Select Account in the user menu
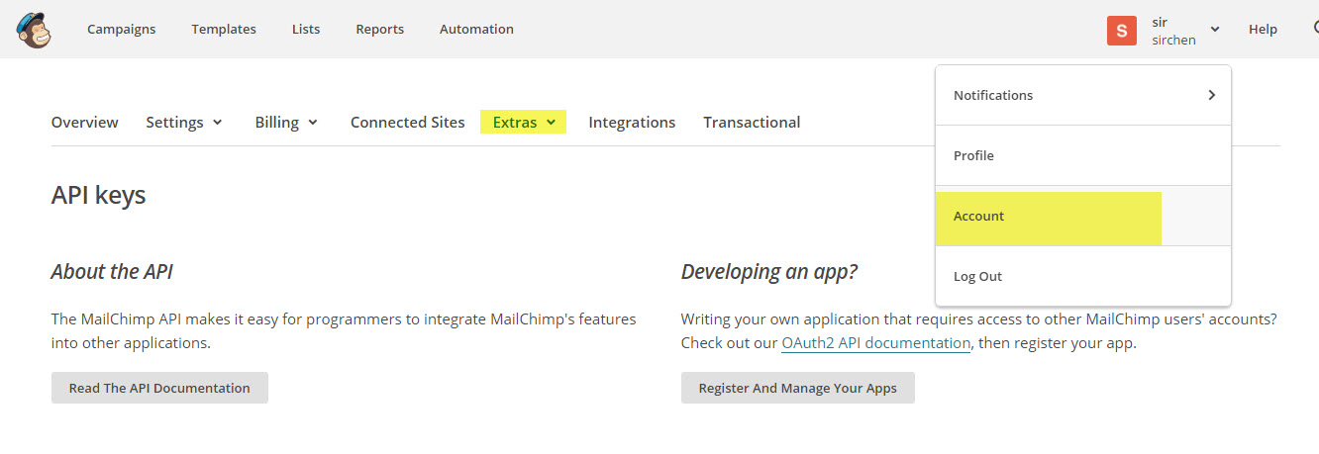 point(1083,216)
